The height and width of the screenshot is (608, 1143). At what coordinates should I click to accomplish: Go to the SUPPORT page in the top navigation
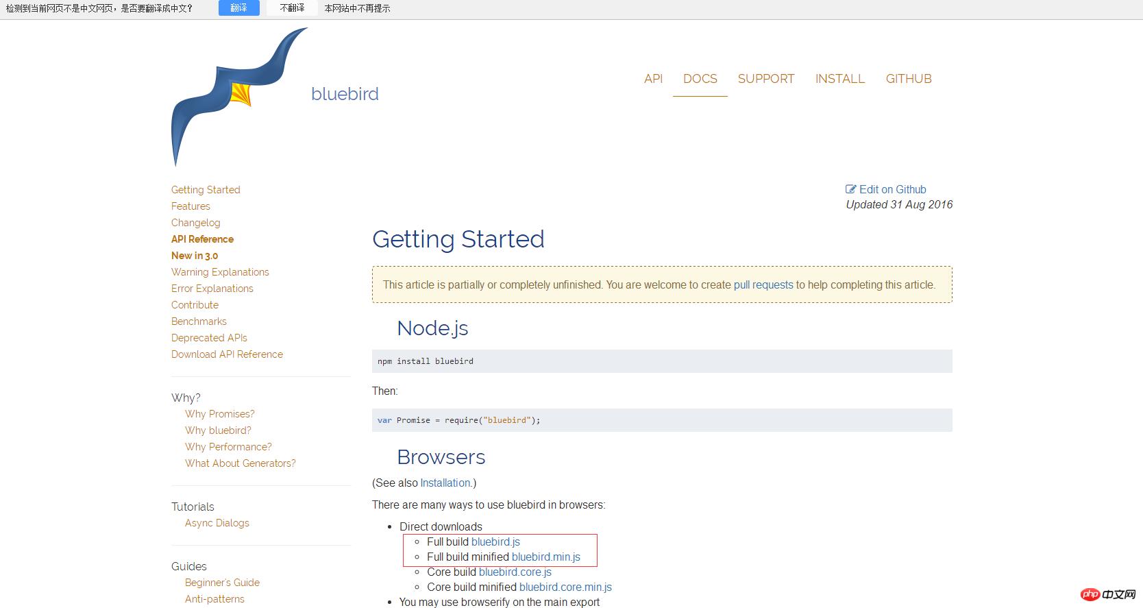pos(765,79)
